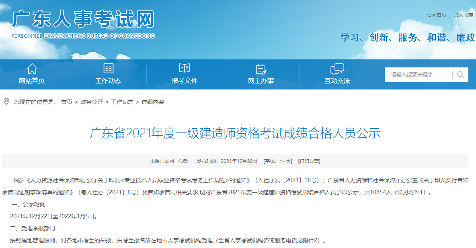Click the search magnifier icon

(460, 74)
